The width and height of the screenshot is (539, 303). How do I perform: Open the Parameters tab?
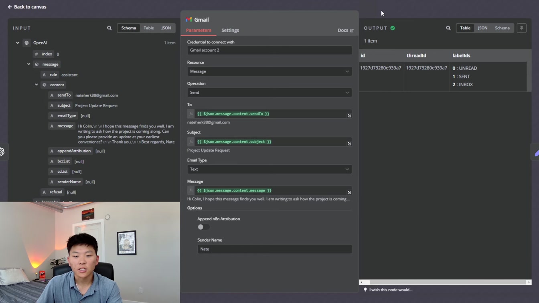(199, 30)
